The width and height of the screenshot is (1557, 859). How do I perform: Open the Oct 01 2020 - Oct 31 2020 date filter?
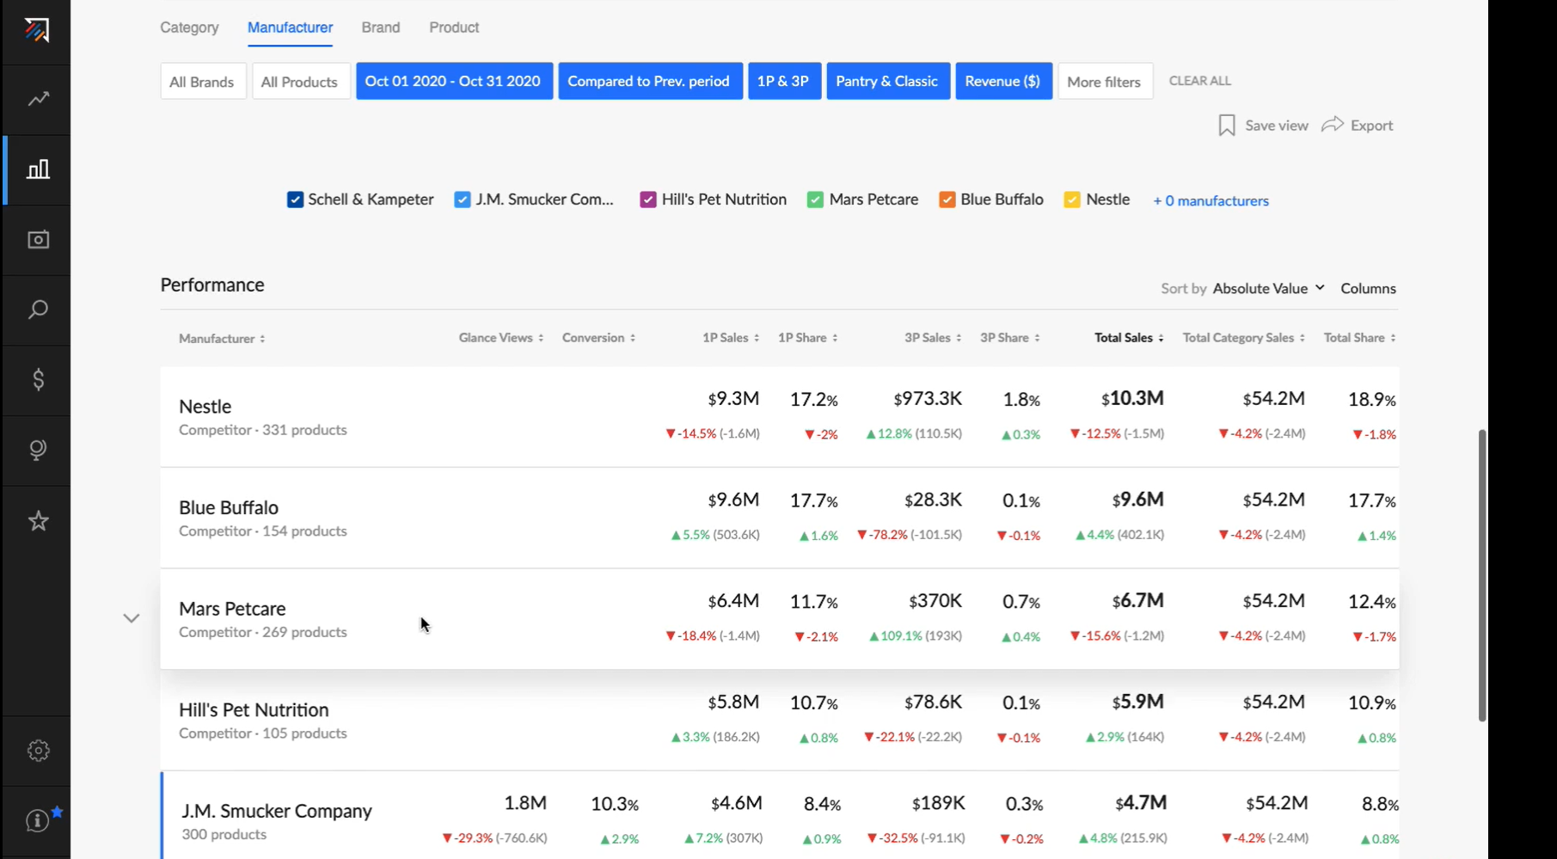coord(453,81)
